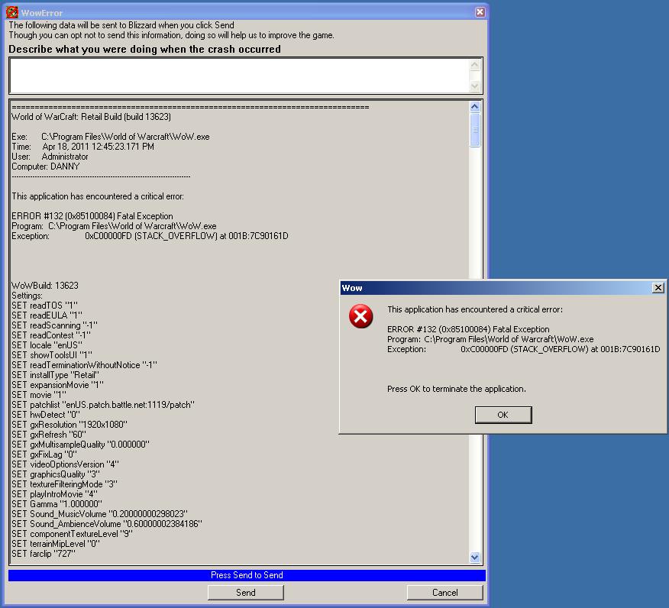669x608 pixels.
Task: Click the 'SET graphicsQuality "3"' line
Action: [x=56, y=474]
